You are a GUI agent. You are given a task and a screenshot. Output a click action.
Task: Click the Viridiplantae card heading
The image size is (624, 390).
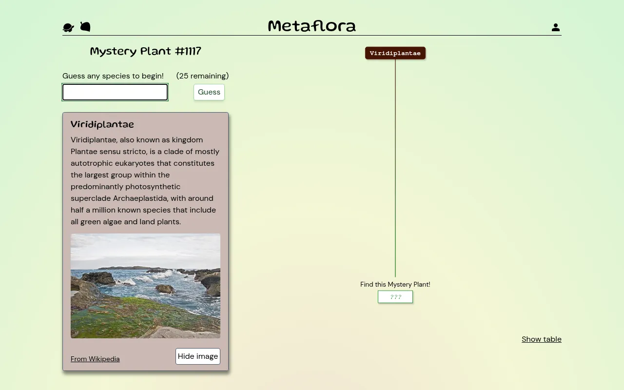tap(102, 124)
